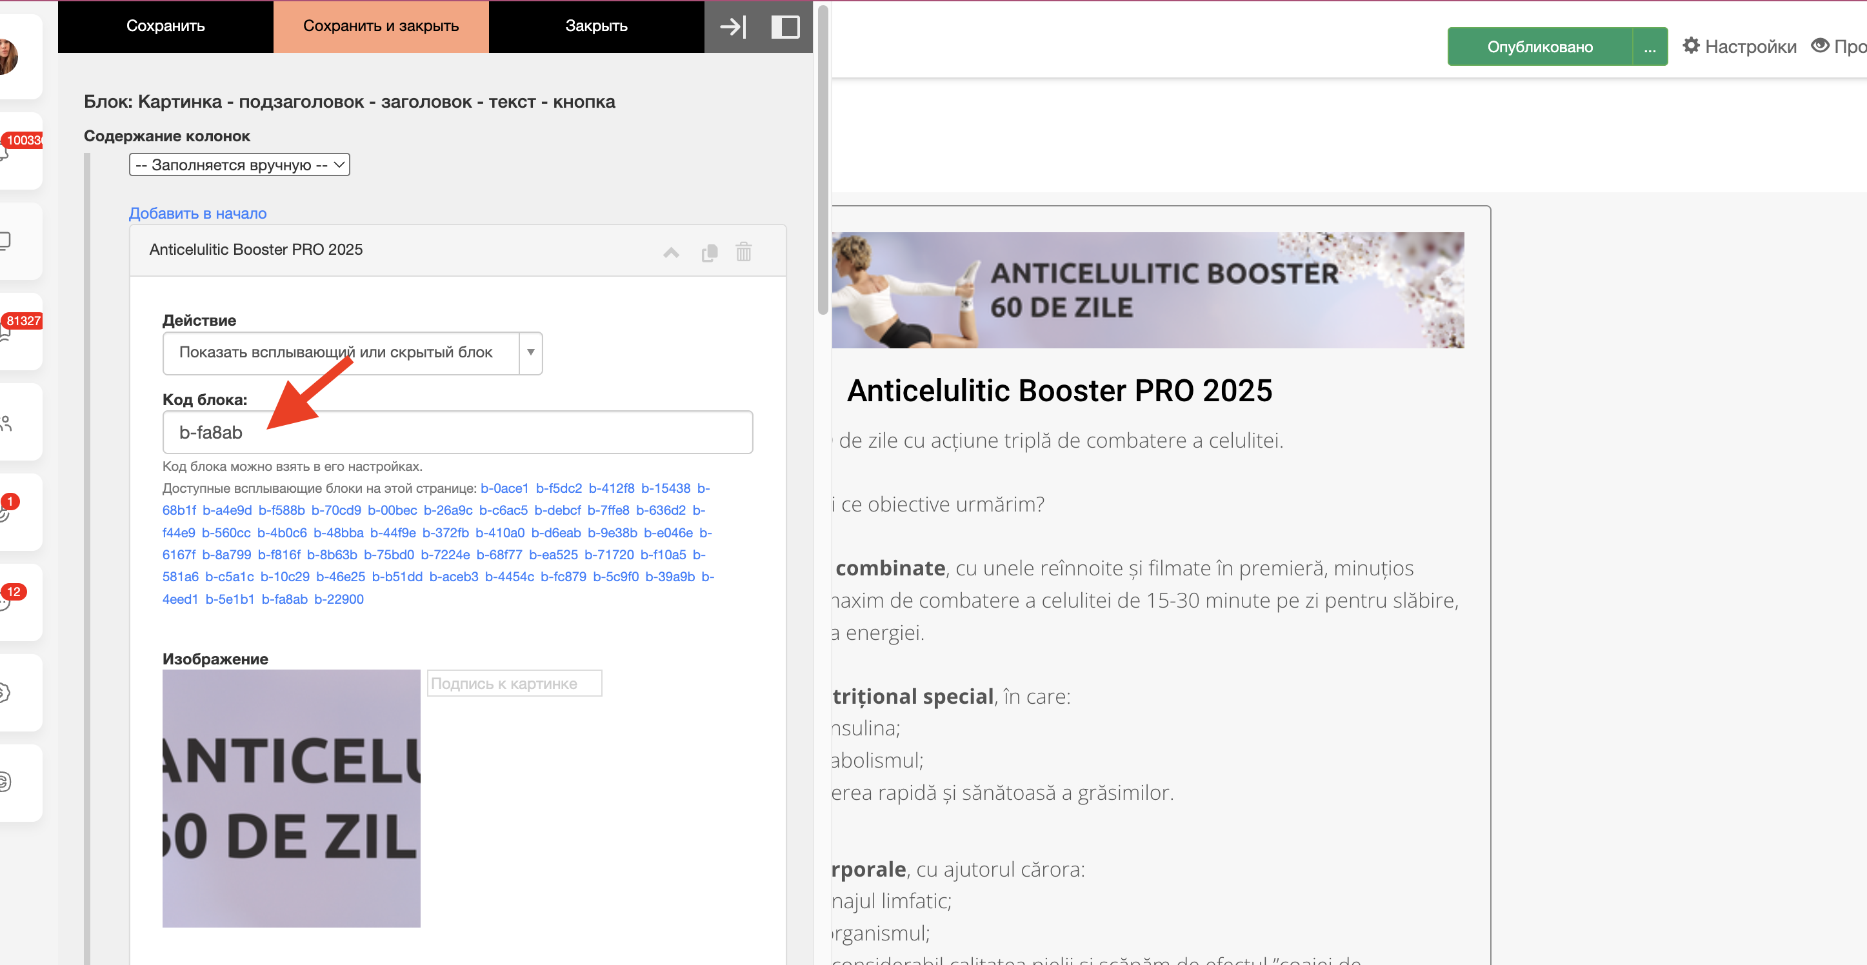The width and height of the screenshot is (1867, 965).
Task: Toggle the preview eye icon
Action: 1821,46
